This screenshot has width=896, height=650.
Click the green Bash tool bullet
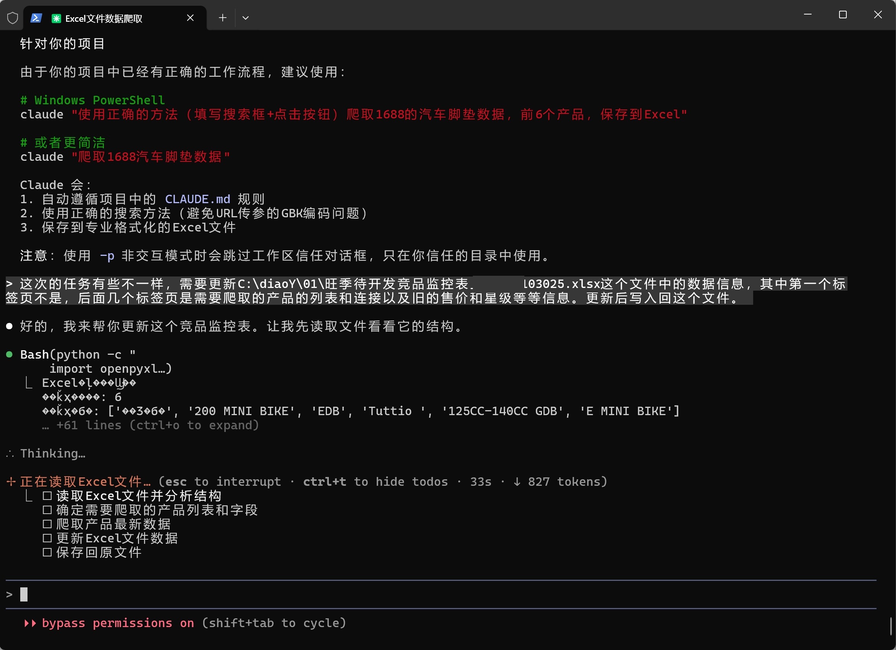click(9, 354)
